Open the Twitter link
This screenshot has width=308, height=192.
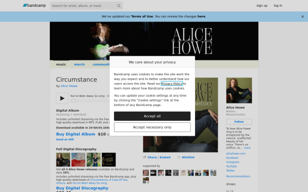pyautogui.click(x=230, y=170)
